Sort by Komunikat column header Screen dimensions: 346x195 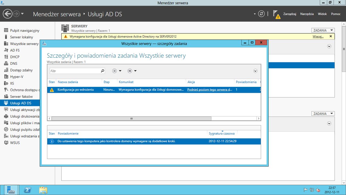click(126, 82)
